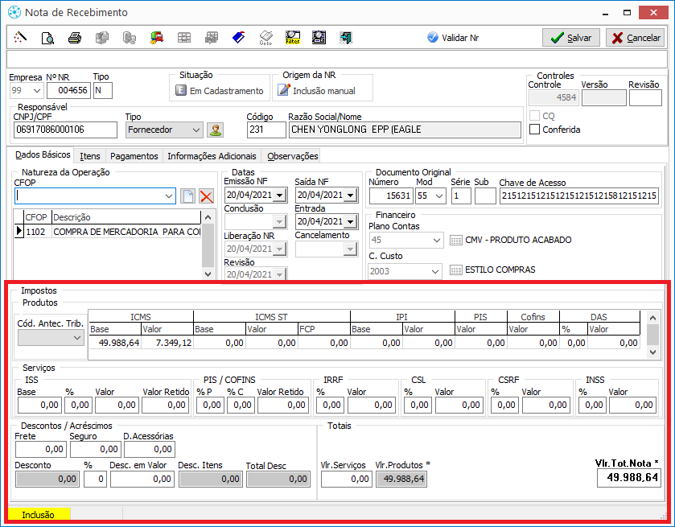This screenshot has height=527, width=675.
Task: Click the teal exit arrow toolbar icon
Action: (346, 38)
